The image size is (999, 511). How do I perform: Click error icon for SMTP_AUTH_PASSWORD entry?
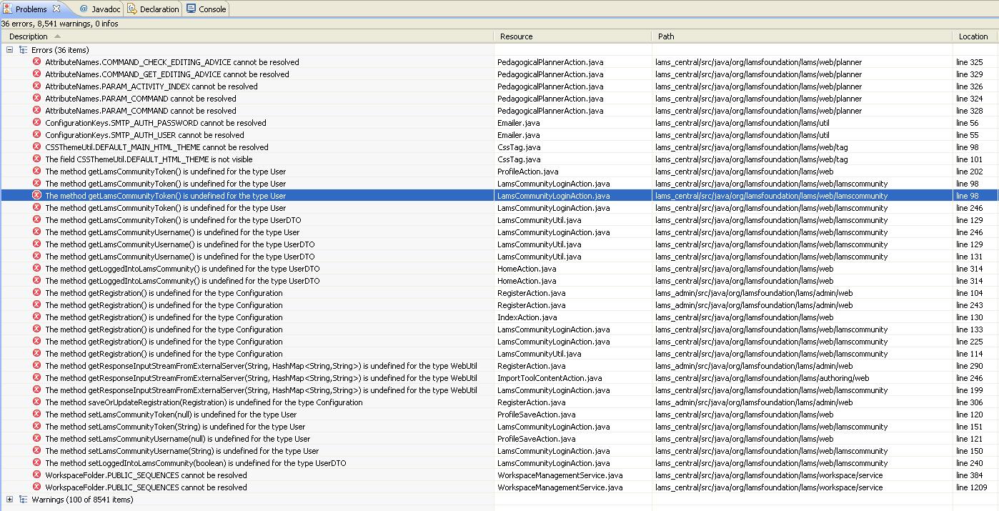click(37, 123)
